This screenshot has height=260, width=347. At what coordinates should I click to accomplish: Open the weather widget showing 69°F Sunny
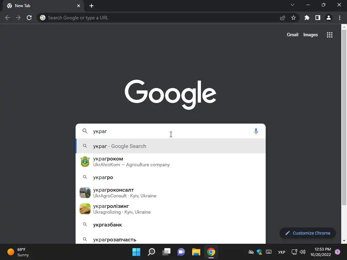coord(18,252)
